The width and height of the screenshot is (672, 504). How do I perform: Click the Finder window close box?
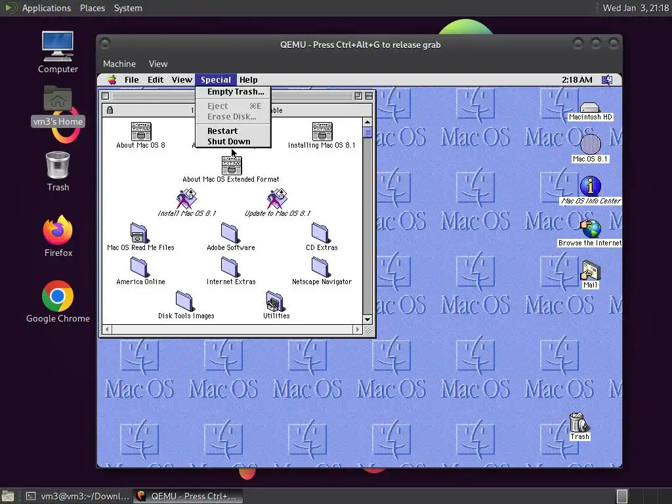106,96
